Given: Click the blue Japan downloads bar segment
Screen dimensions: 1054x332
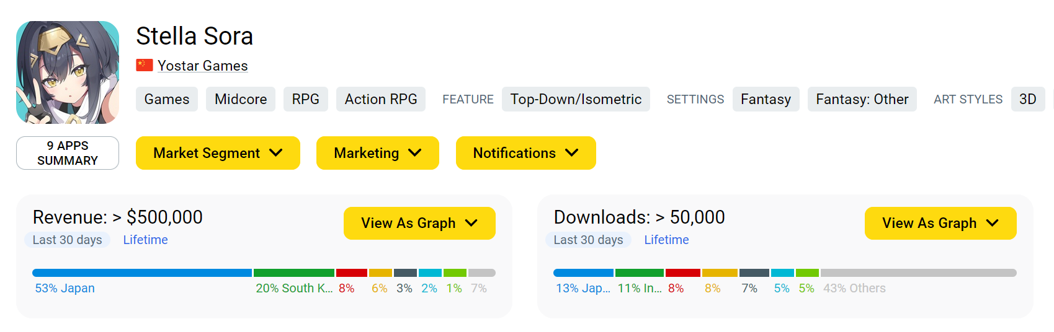Looking at the screenshot, I should coord(583,273).
